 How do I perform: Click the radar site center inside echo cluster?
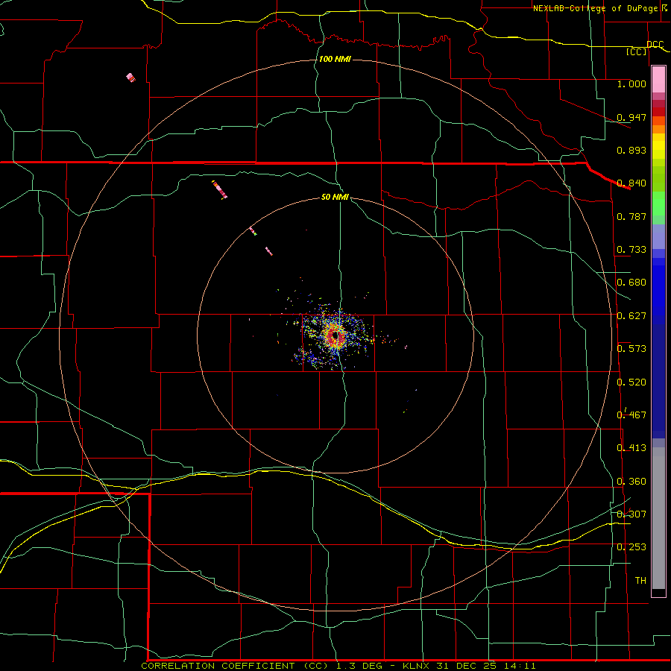pyautogui.click(x=336, y=336)
